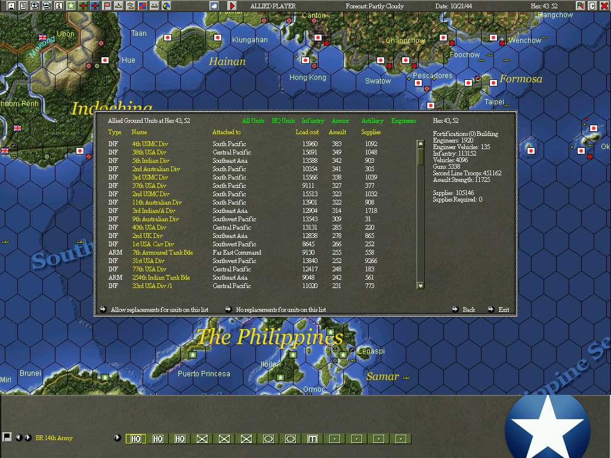The height and width of the screenshot is (458, 611).
Task: Click the previous-unit left arrow near BR 14th Army
Action: tap(18, 438)
